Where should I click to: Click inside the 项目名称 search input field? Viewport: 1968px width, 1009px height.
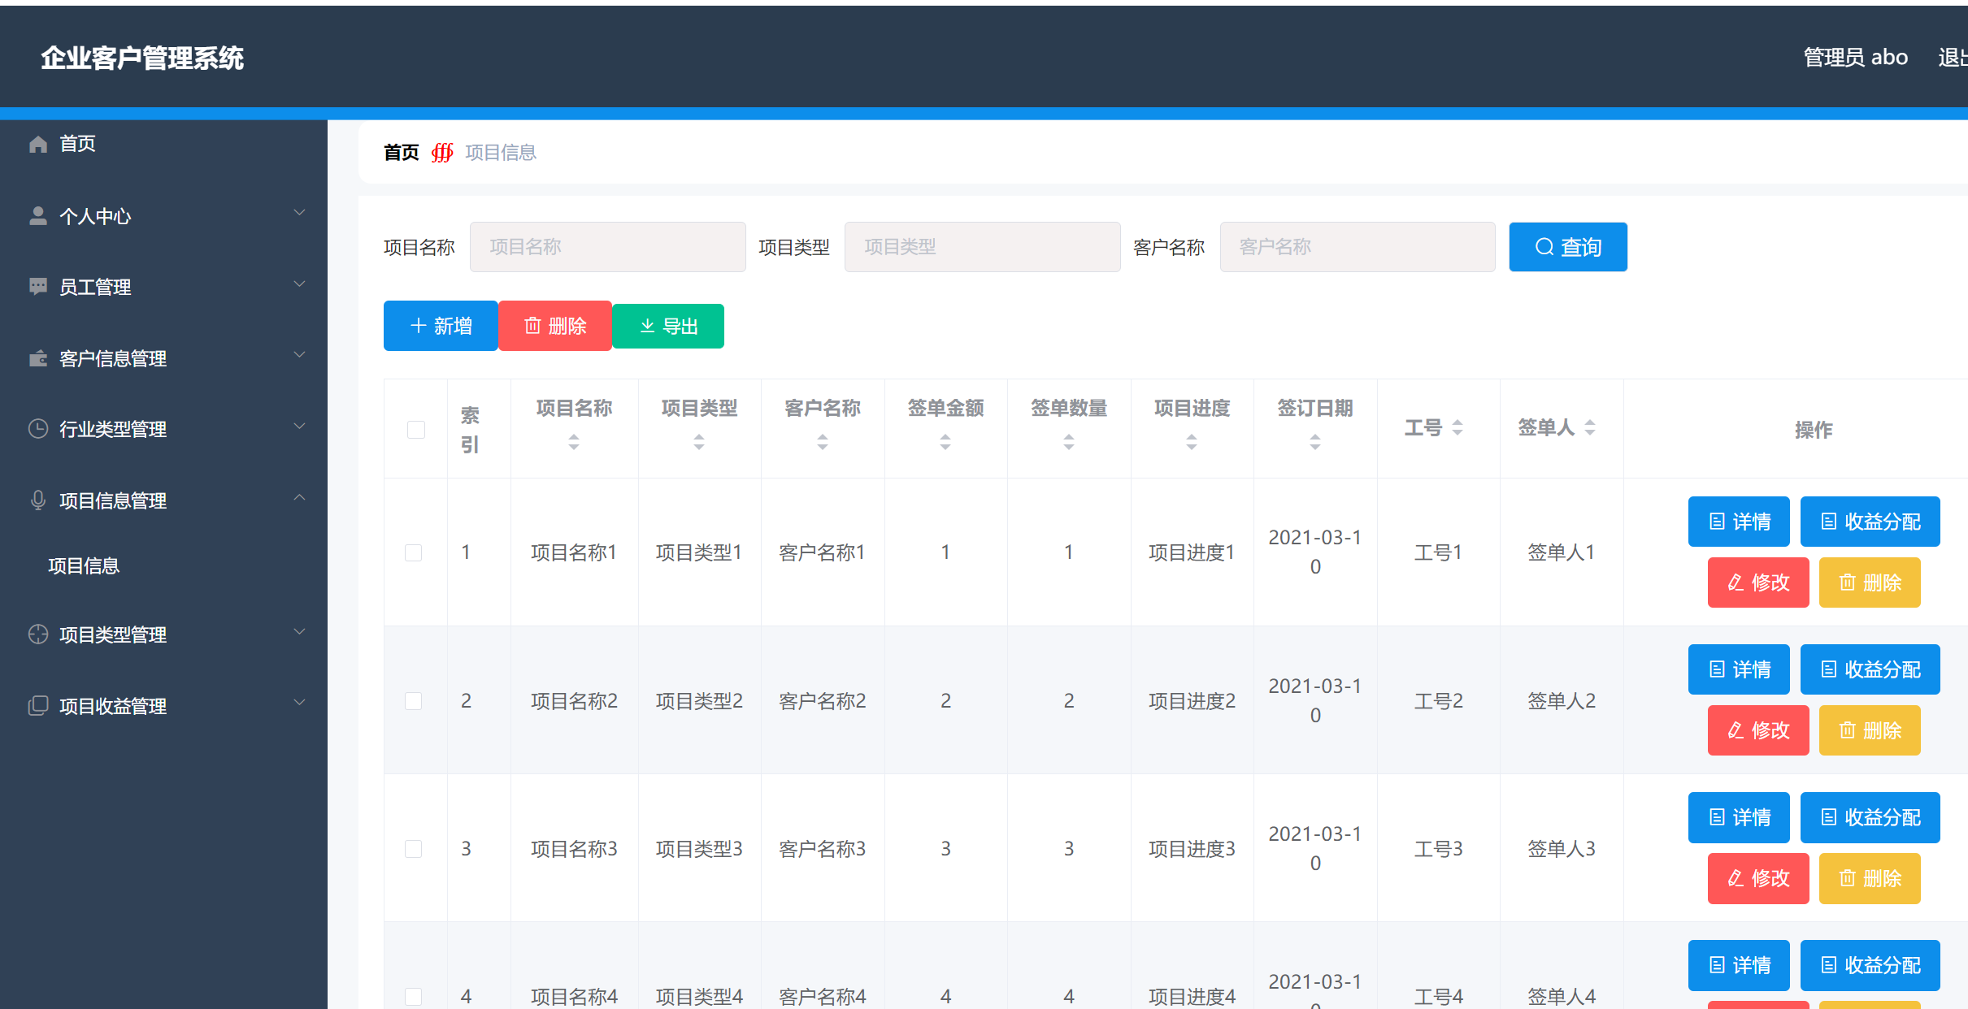pyautogui.click(x=607, y=246)
